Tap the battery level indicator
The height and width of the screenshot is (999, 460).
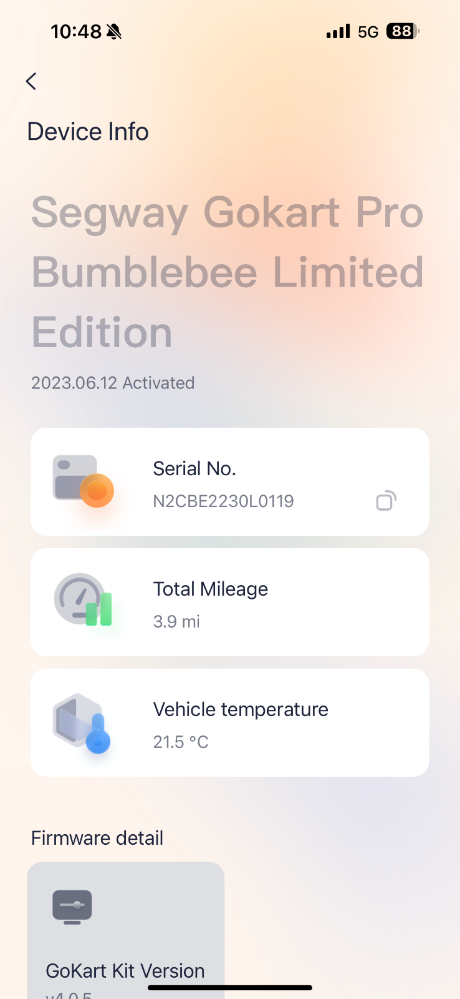[403, 31]
